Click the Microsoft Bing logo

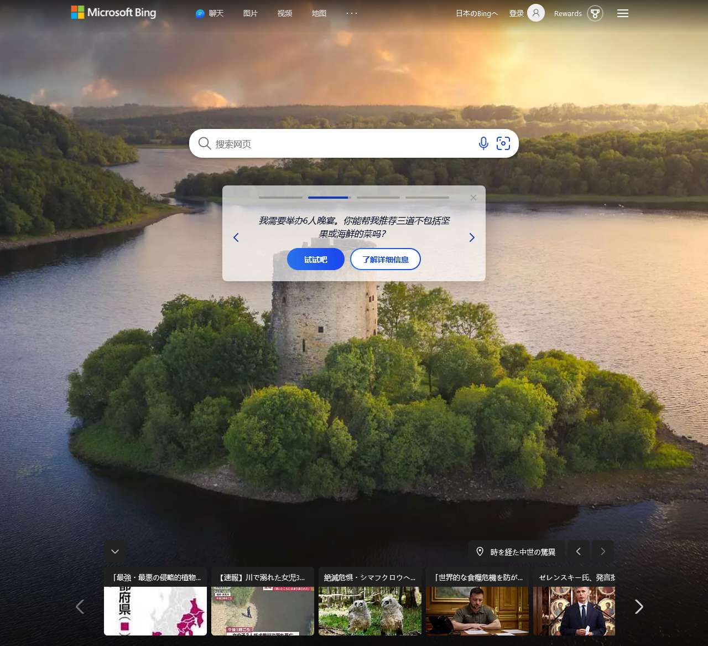[113, 12]
